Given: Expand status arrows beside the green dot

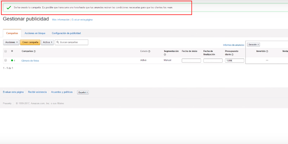Looking at the screenshot, I should pyautogui.click(x=15, y=60).
